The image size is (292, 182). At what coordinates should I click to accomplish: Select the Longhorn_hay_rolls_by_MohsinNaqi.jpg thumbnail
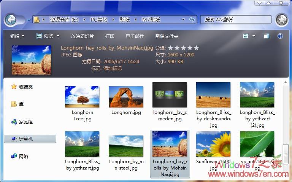[x=170, y=144]
